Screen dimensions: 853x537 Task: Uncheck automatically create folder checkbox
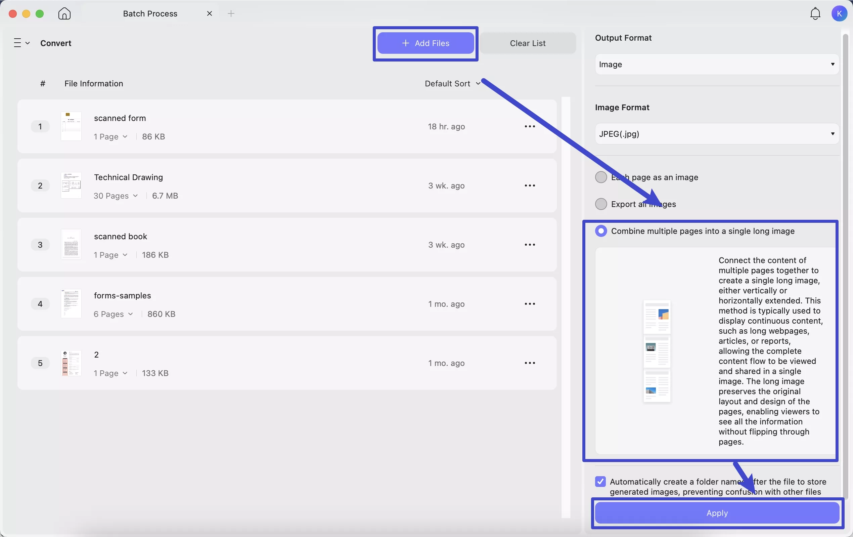[600, 481]
